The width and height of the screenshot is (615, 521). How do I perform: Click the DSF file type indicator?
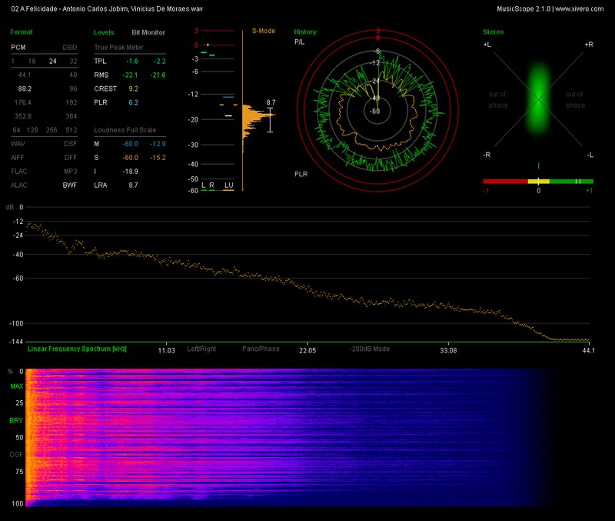tap(71, 144)
